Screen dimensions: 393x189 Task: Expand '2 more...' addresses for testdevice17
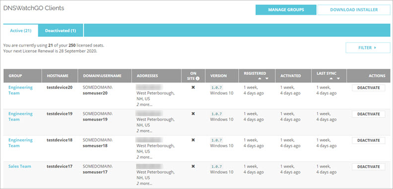(x=144, y=184)
